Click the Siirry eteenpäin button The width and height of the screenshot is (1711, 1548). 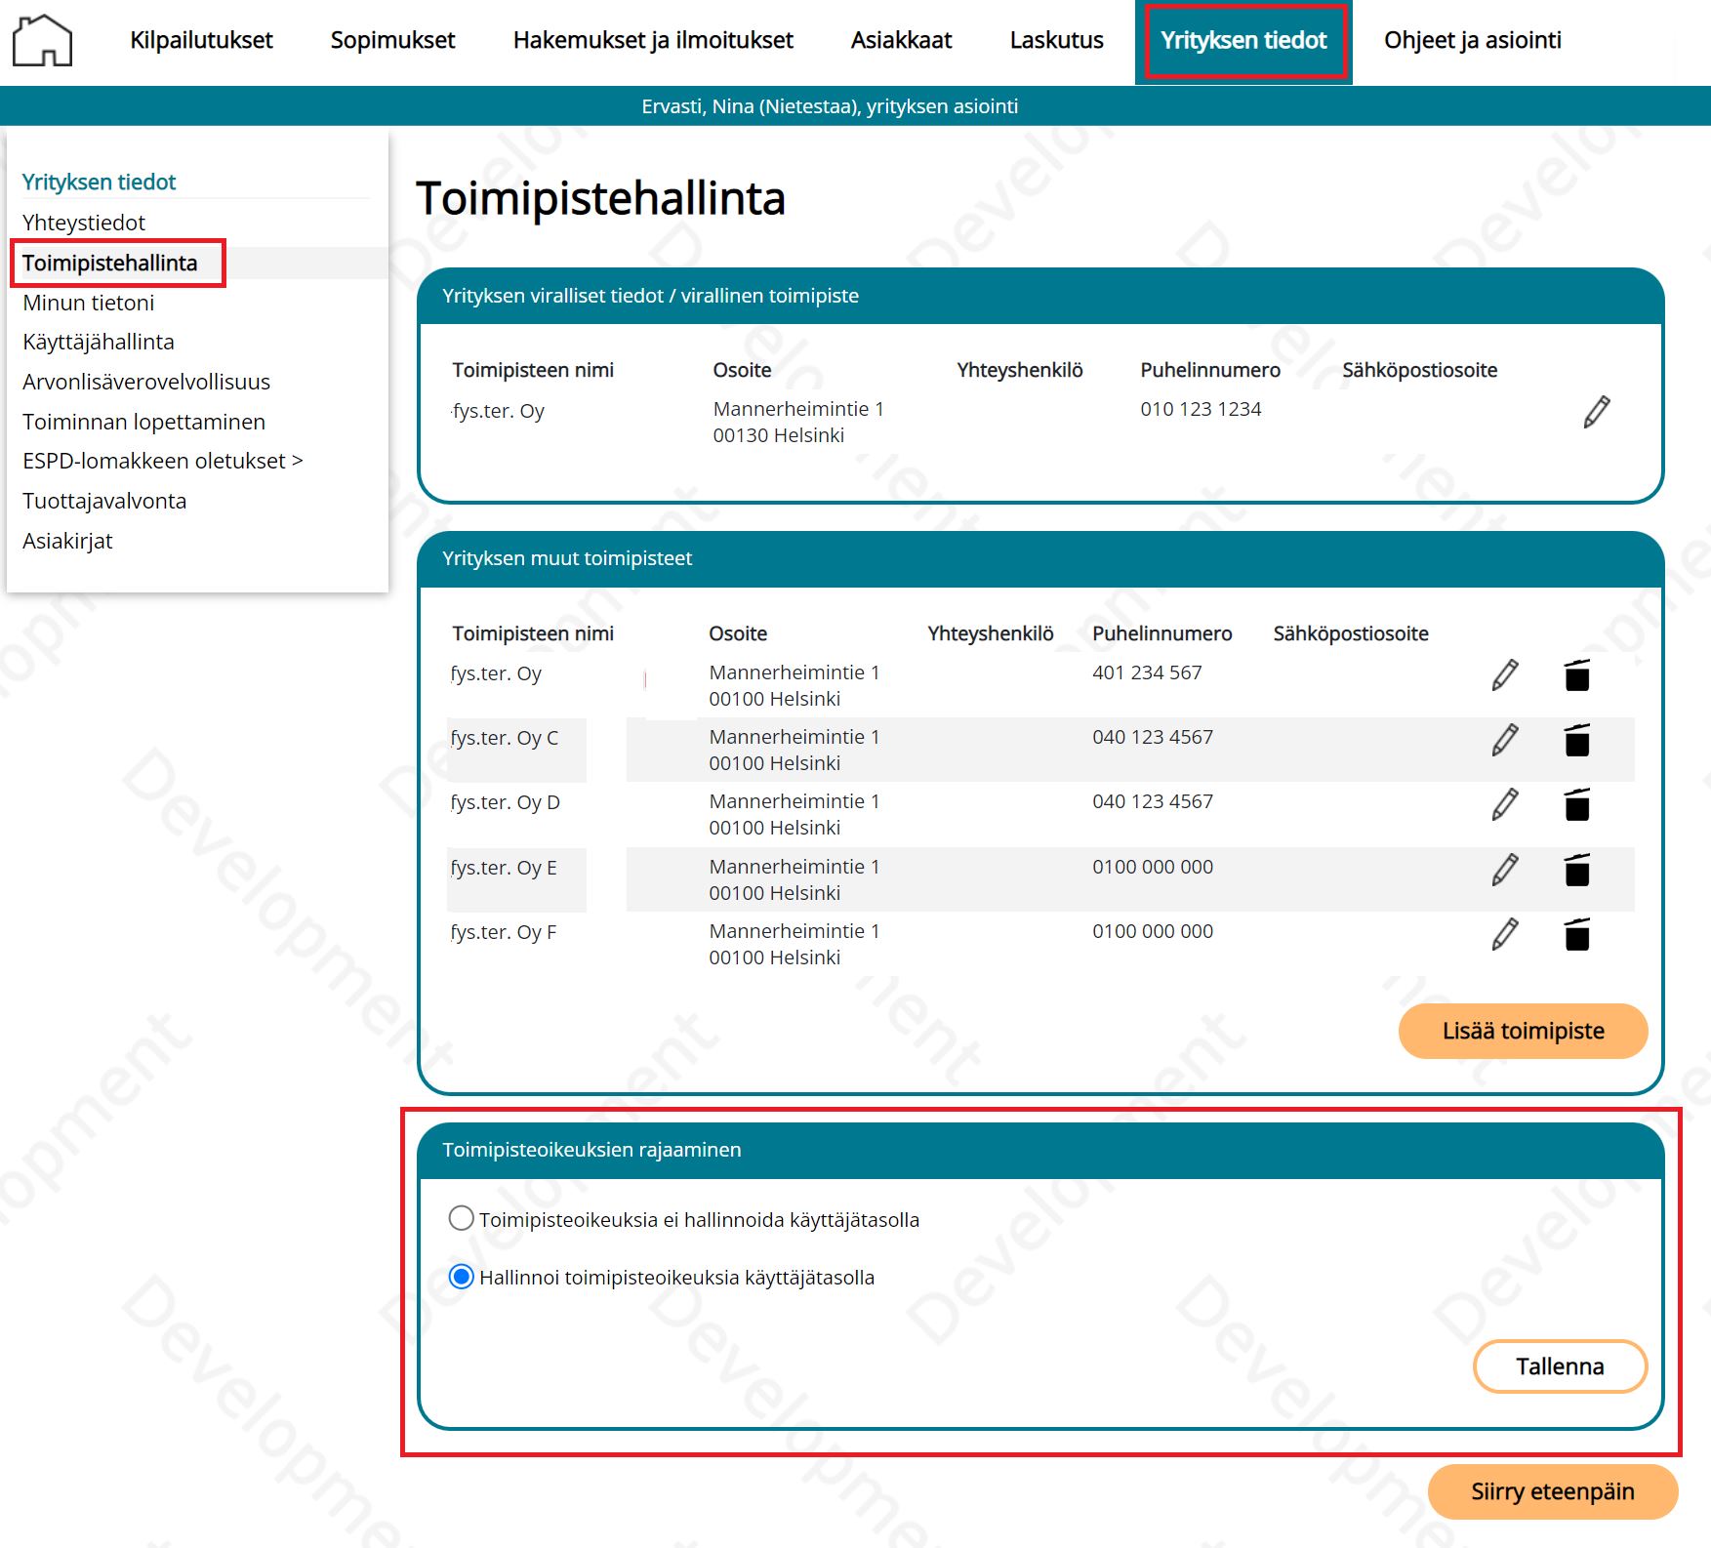tap(1552, 1491)
